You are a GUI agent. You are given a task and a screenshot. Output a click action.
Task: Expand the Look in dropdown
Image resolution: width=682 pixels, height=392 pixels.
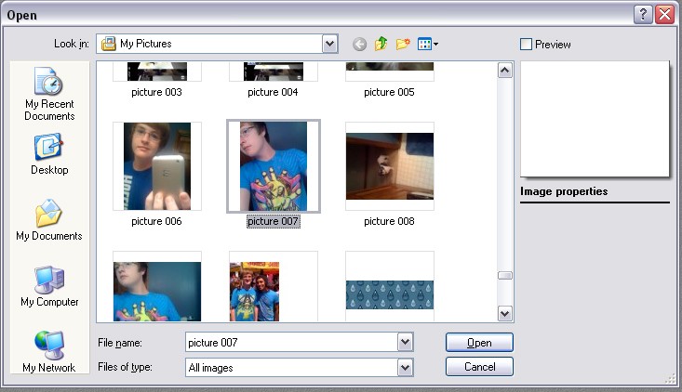(x=330, y=44)
